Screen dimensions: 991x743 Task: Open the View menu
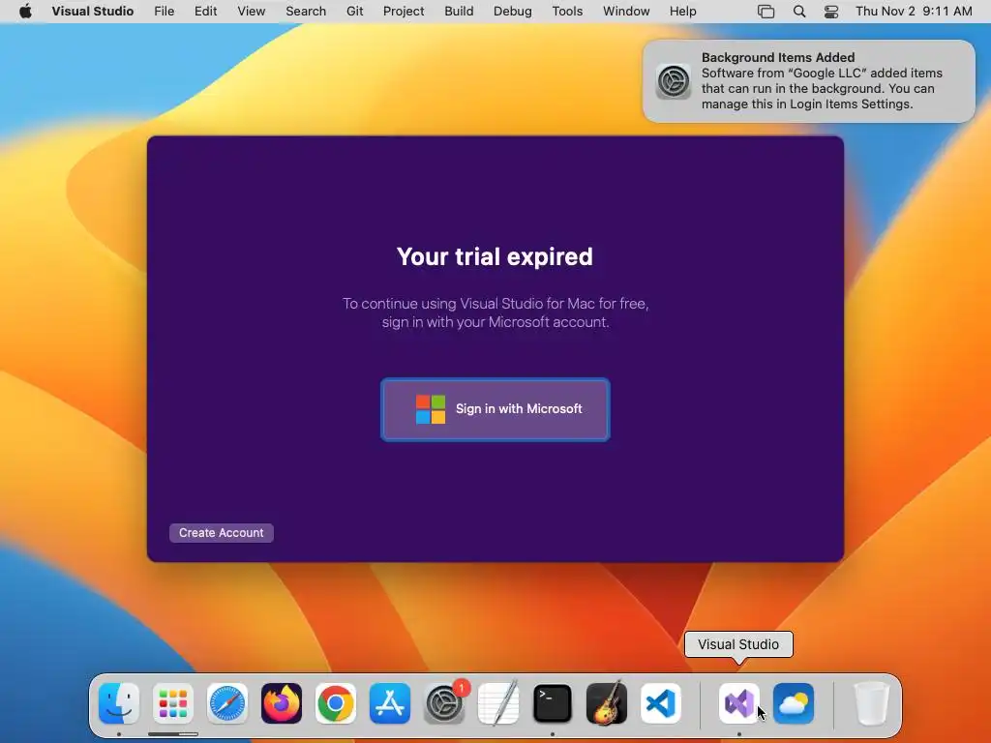click(252, 12)
